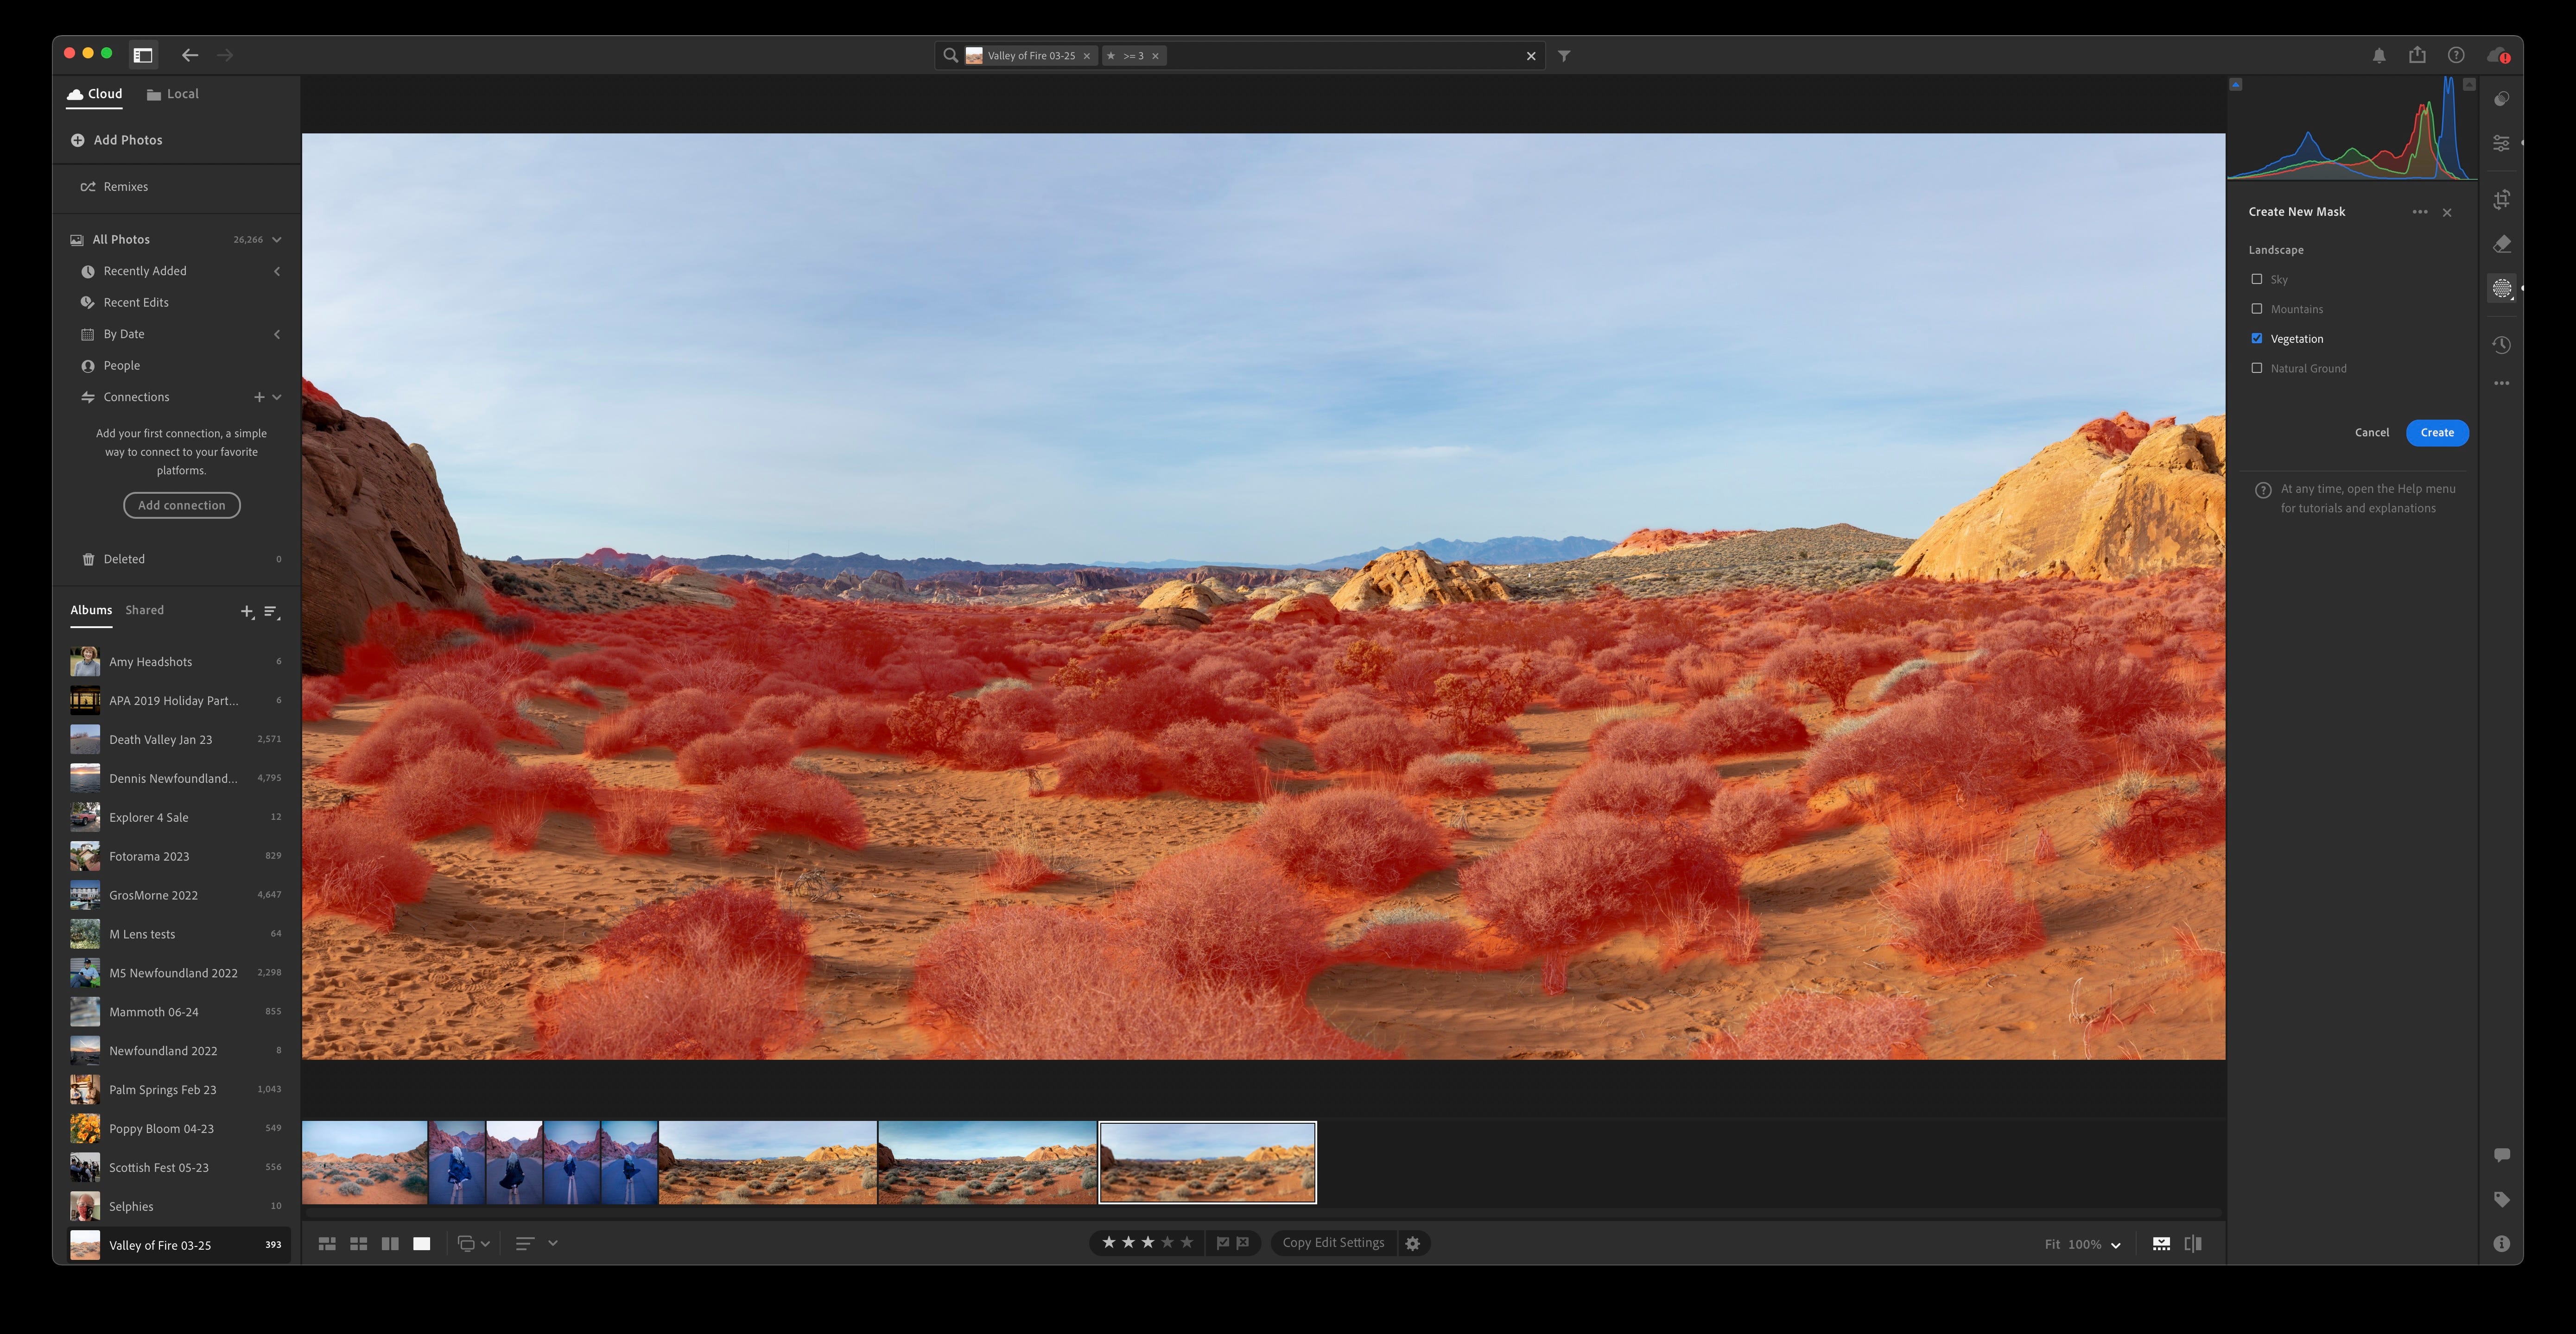
Task: Uncheck the Vegetation checkbox
Action: pos(2256,339)
